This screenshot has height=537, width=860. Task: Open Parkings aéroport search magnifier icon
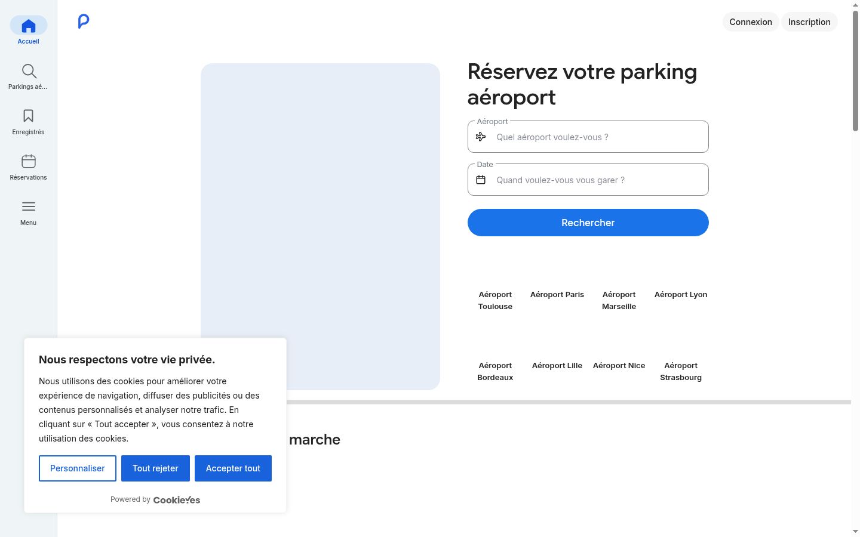[x=29, y=71]
